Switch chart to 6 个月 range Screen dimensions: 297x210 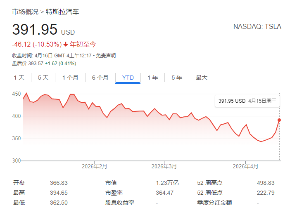pyautogui.click(x=100, y=78)
